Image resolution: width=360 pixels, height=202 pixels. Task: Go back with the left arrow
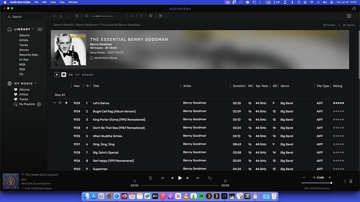(54, 16)
